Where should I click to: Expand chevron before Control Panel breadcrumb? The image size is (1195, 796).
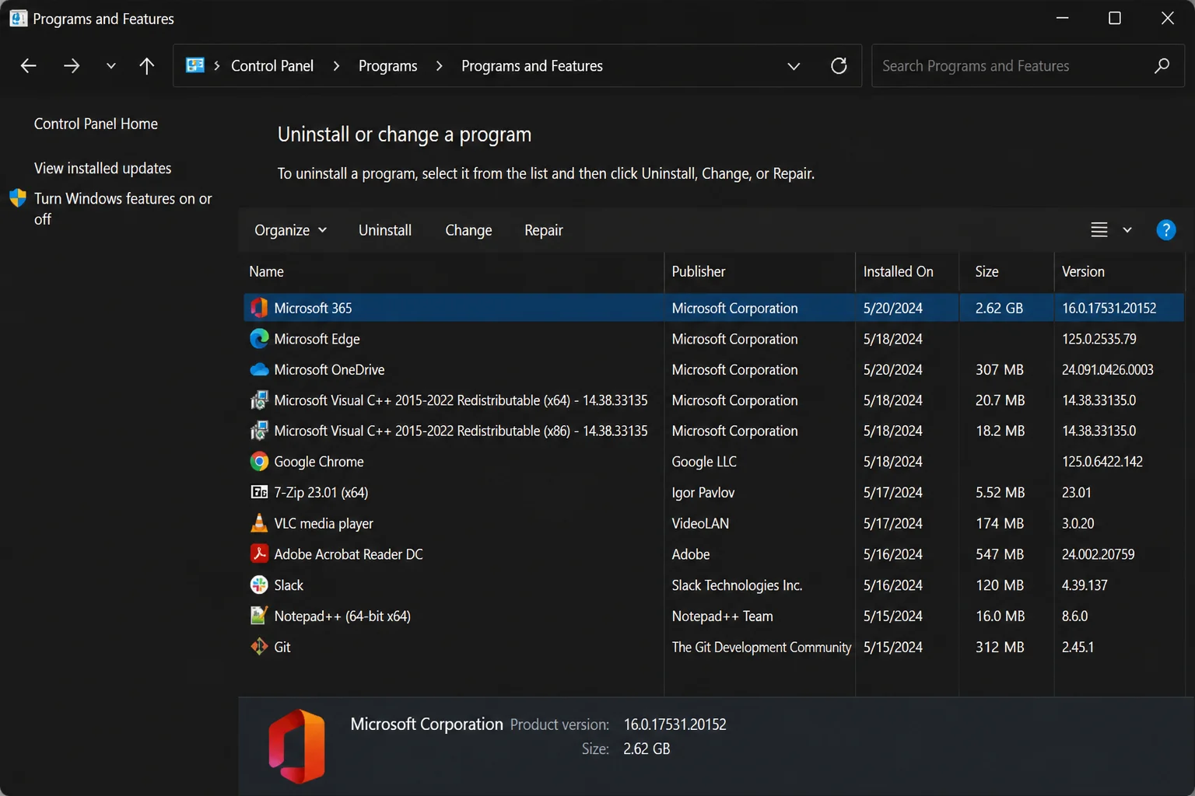(x=217, y=66)
